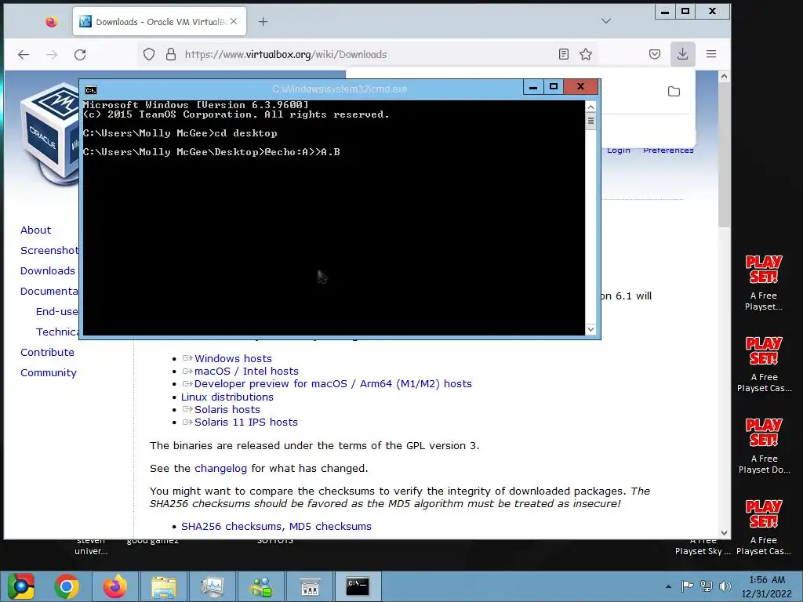The width and height of the screenshot is (803, 602).
Task: Open Start button on taskbar
Action: 20,586
